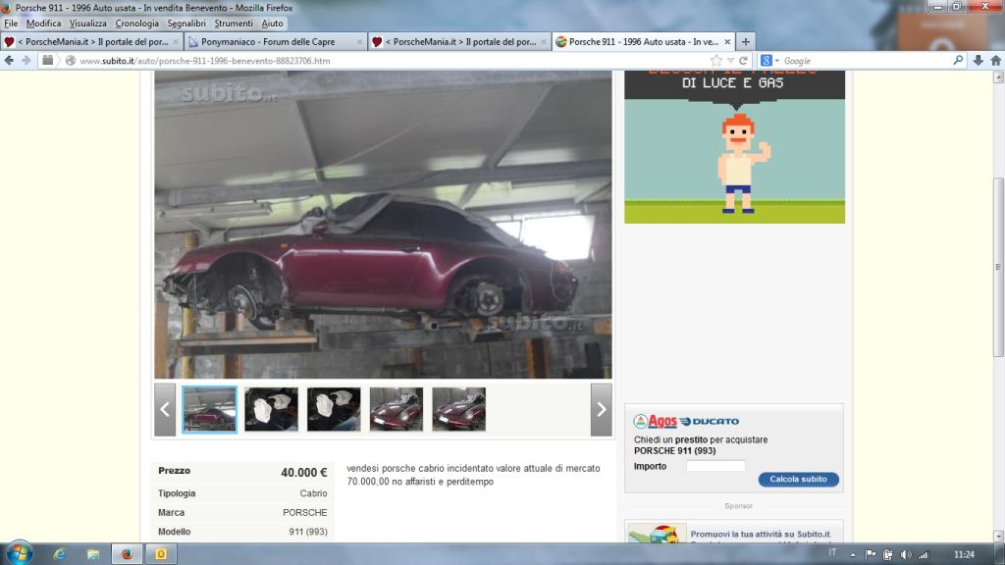Image resolution: width=1005 pixels, height=565 pixels.
Task: Click the site identity globe icon
Action: pyautogui.click(x=71, y=61)
